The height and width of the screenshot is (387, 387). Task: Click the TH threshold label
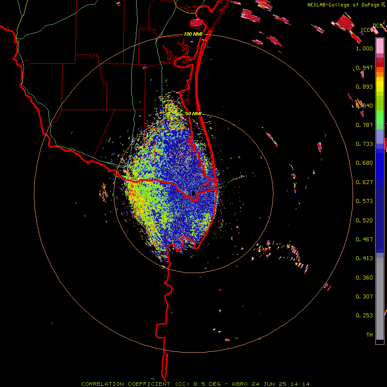click(x=369, y=335)
